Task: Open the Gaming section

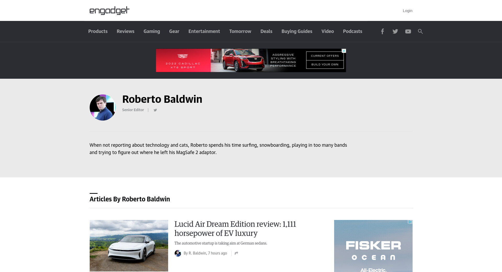Action: (x=152, y=31)
